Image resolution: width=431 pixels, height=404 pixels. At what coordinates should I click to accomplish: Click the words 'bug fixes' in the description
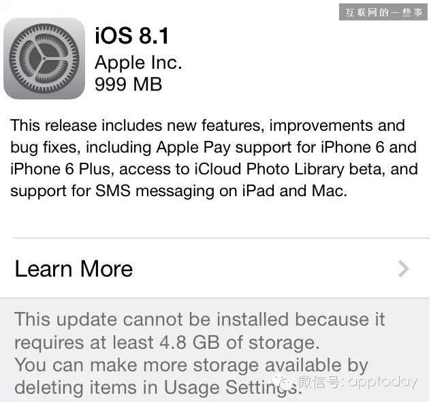(x=44, y=147)
